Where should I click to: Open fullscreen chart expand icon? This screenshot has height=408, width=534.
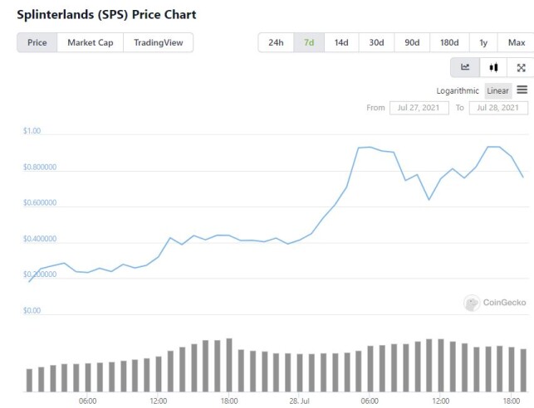point(521,67)
